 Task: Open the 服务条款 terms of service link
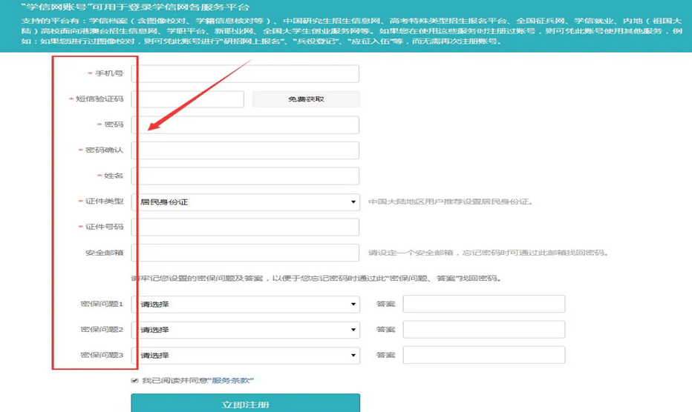click(x=232, y=381)
